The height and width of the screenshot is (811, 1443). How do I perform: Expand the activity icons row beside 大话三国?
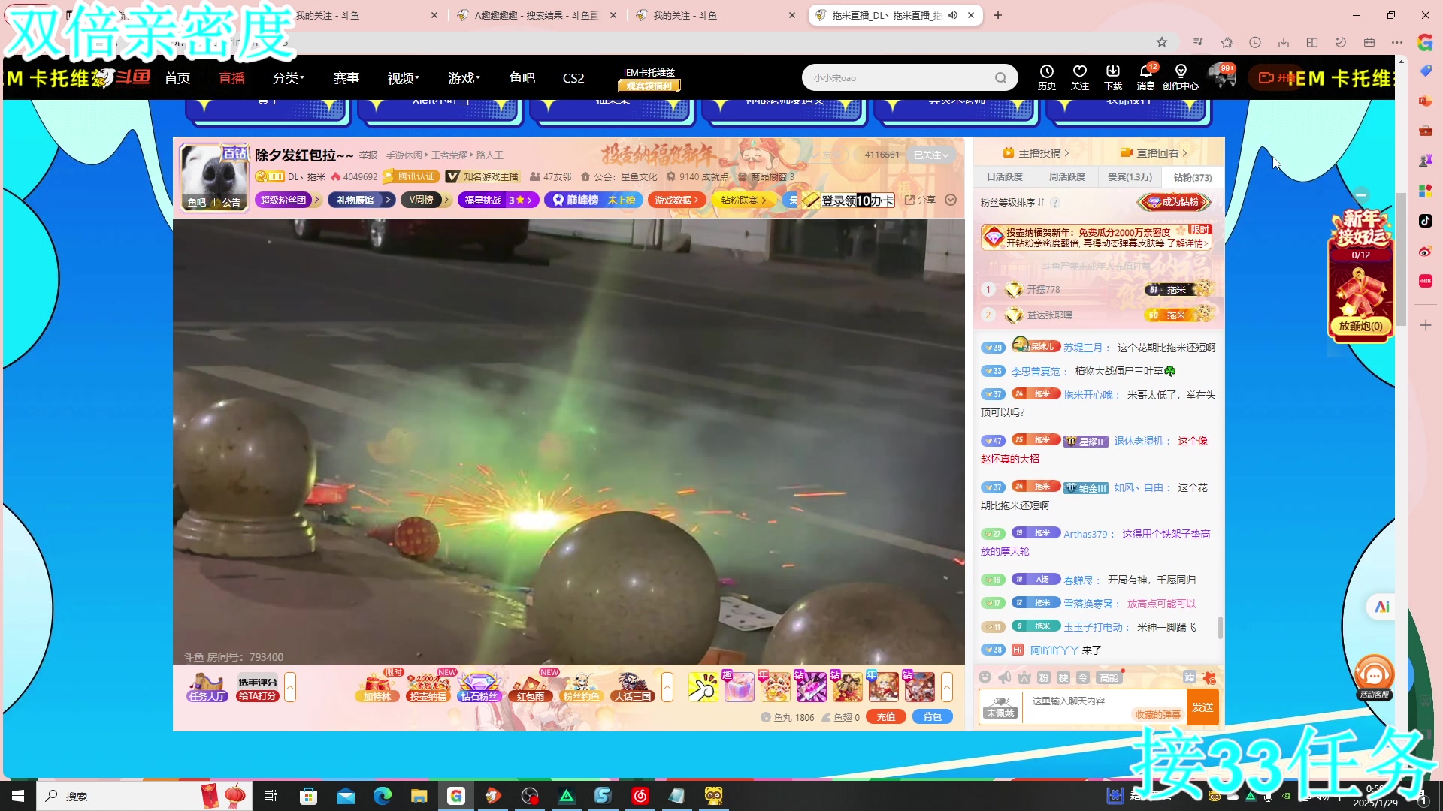click(667, 687)
